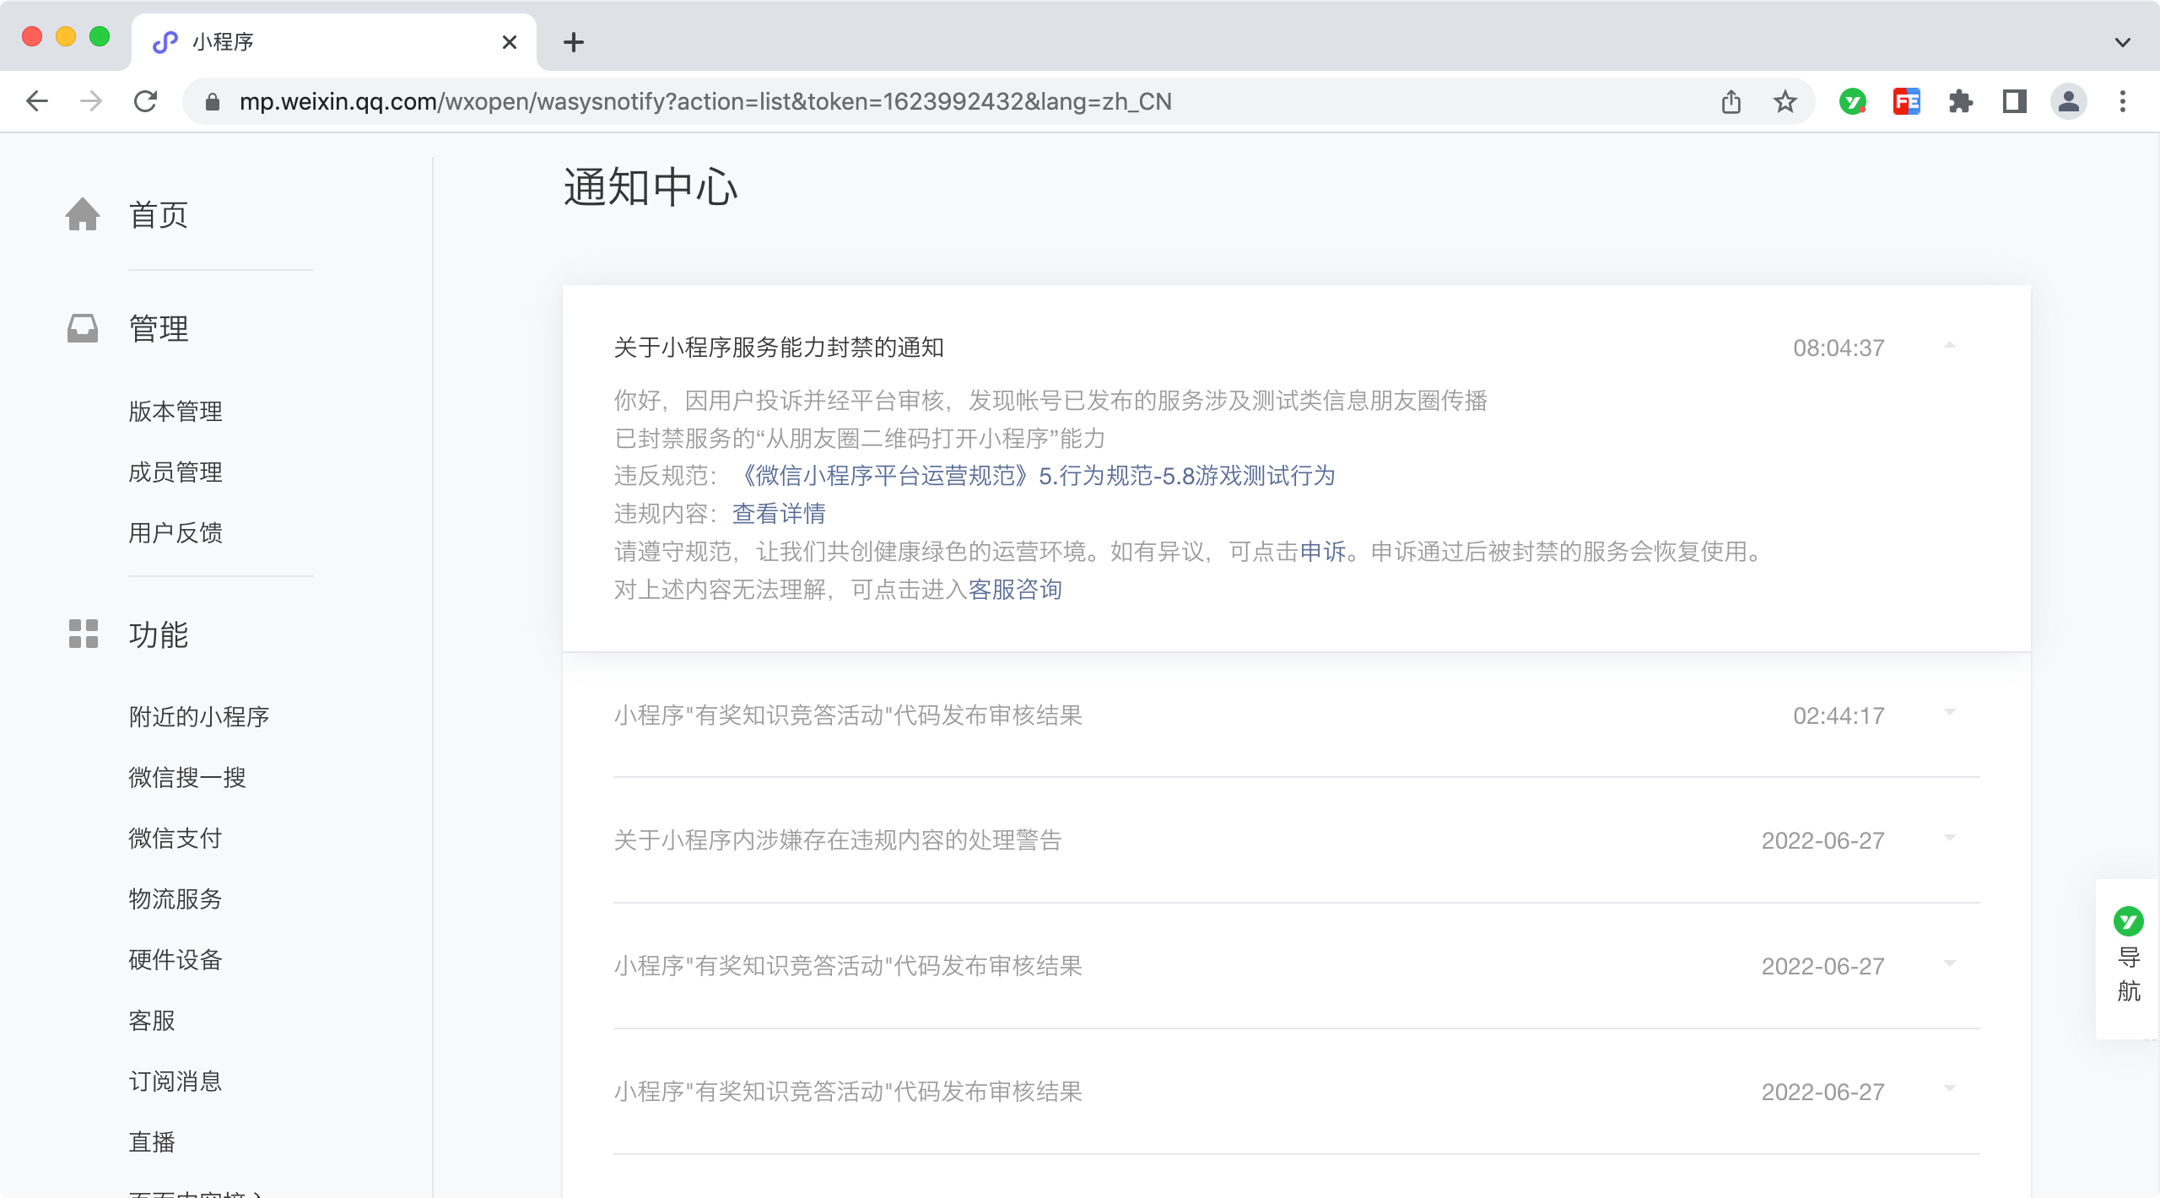Click the inbox icon beside 管理
2160x1198 pixels.
83,328
